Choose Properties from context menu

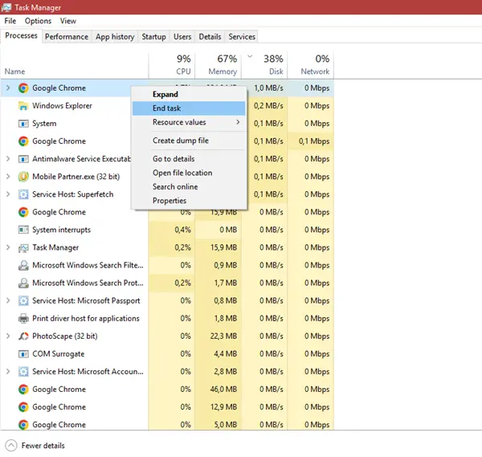189,201
